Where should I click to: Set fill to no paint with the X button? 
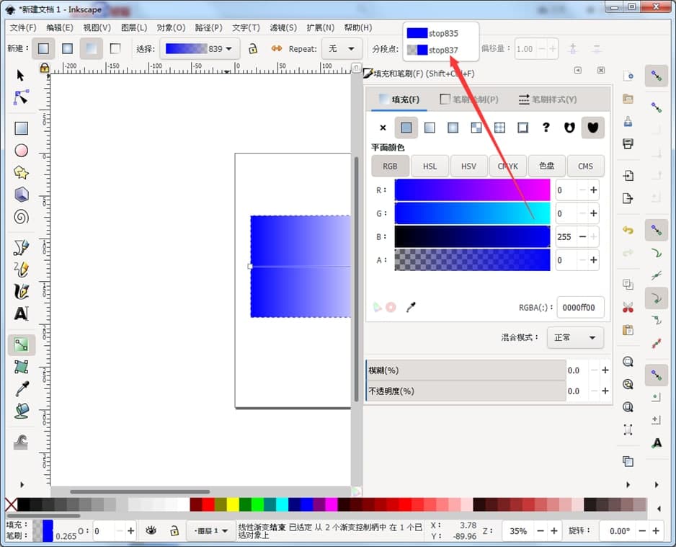pos(383,128)
